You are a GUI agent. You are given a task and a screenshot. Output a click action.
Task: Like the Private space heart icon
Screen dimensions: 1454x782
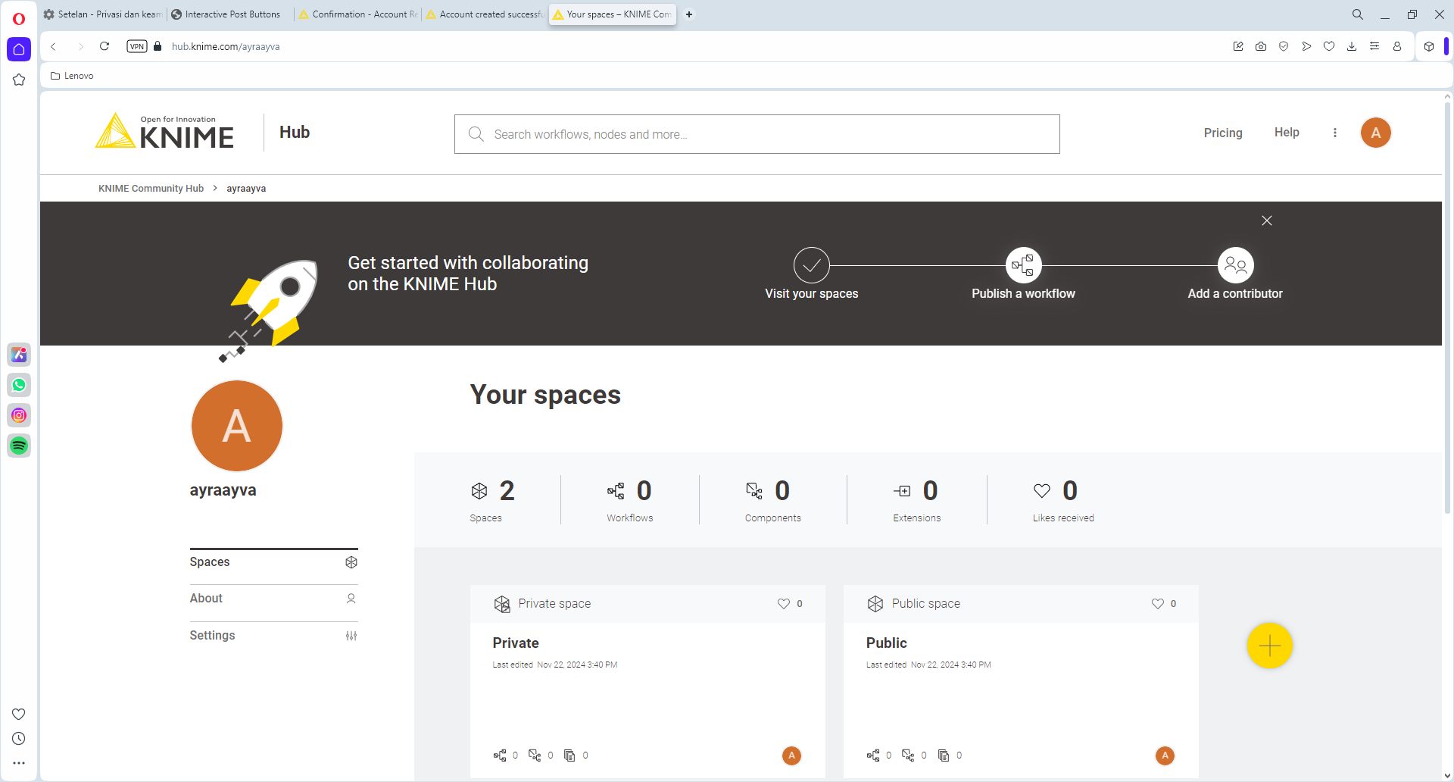pos(784,604)
